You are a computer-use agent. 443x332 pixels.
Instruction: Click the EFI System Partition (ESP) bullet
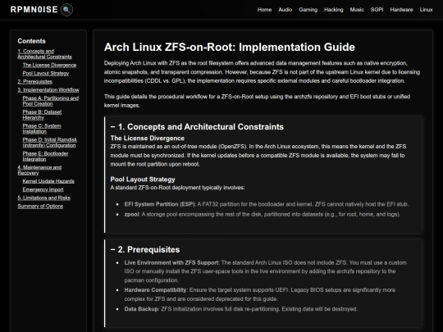click(267, 204)
